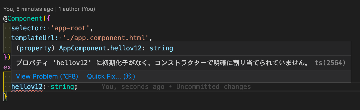Click the View Problem link in hover
Image resolution: width=360 pixels, height=110 pixels.
47,77
